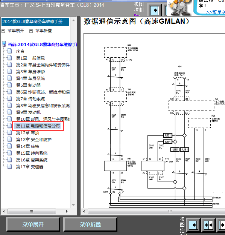Open 第13章 安全和防护 chapter
The width and height of the screenshot is (225, 235).
coord(34,140)
